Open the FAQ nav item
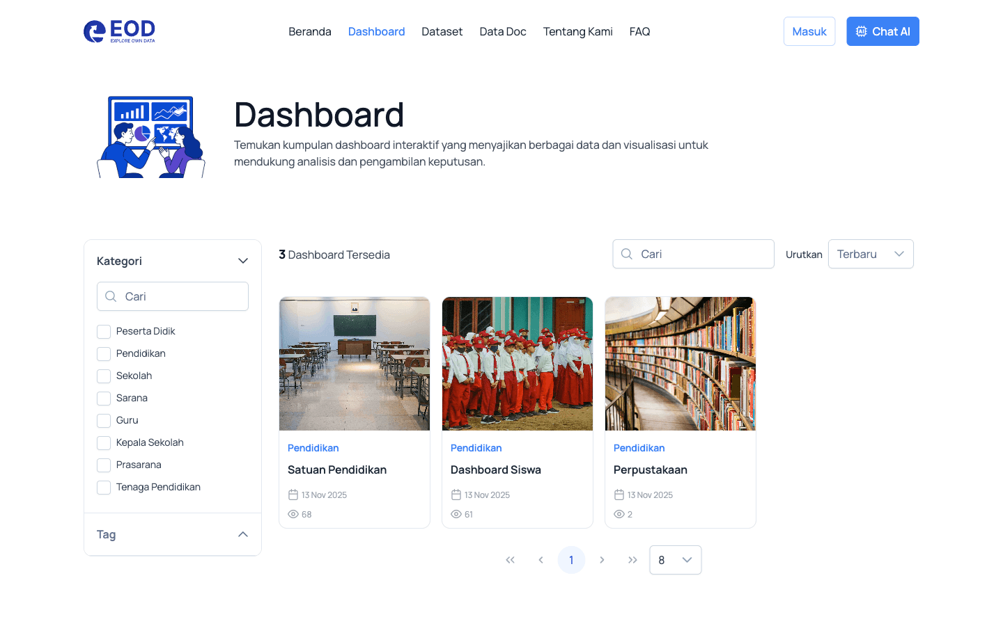This screenshot has width=1003, height=626. tap(640, 31)
